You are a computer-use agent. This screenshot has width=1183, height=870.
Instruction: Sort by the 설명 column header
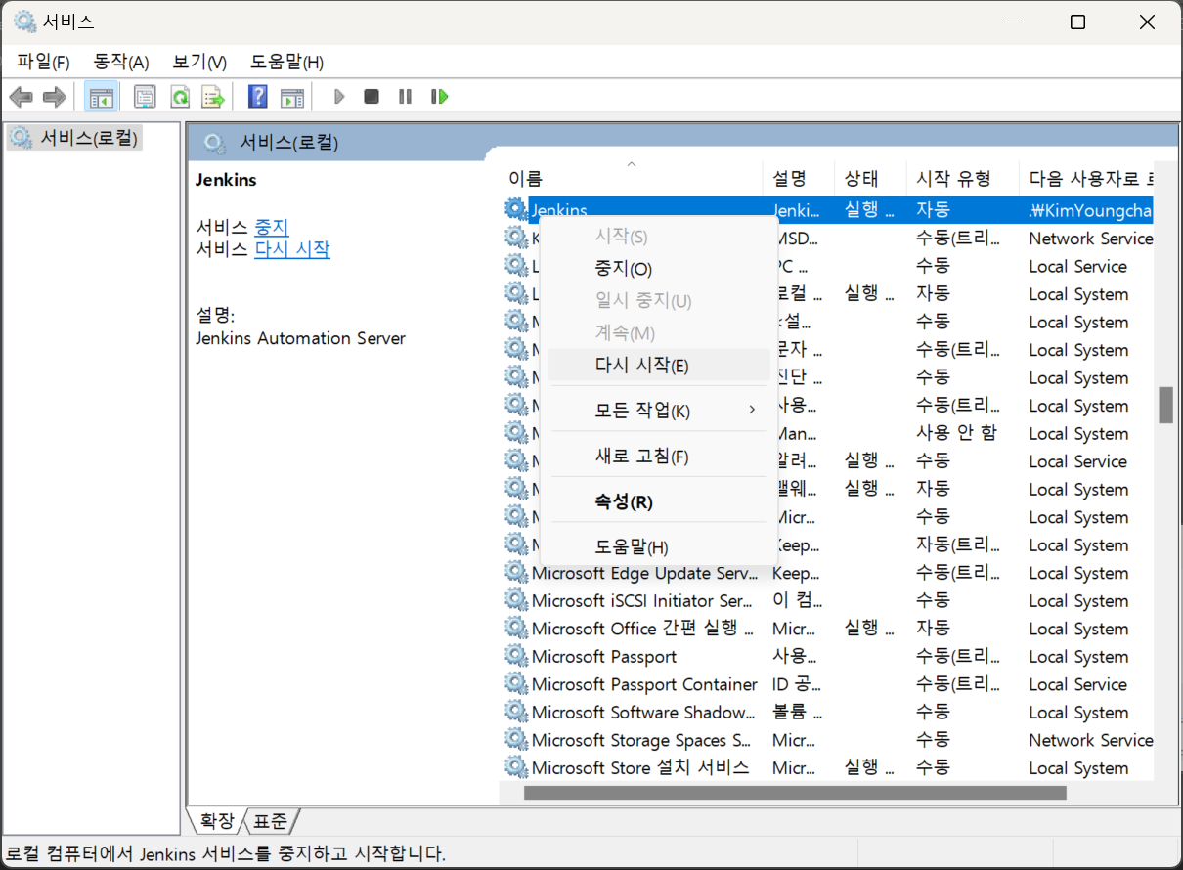[798, 179]
